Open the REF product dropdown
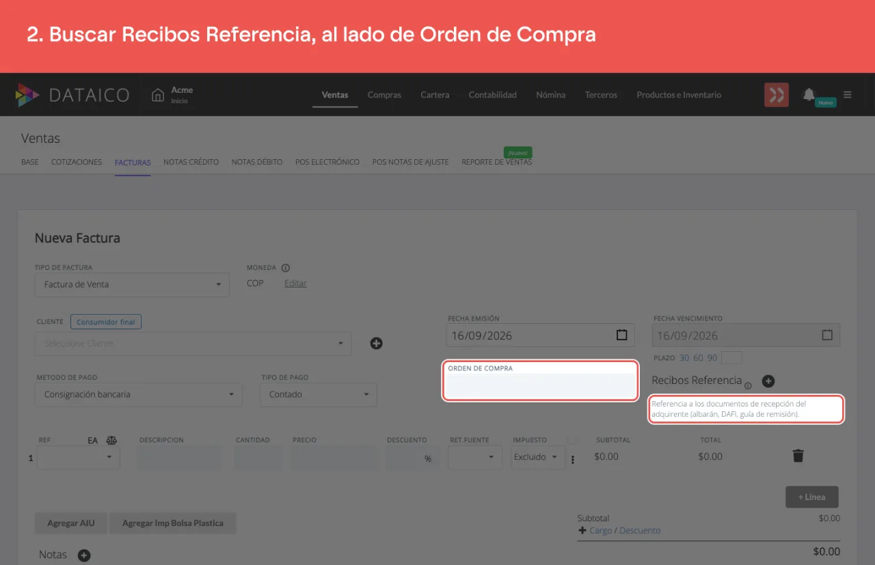This screenshot has width=875, height=565. [79, 457]
